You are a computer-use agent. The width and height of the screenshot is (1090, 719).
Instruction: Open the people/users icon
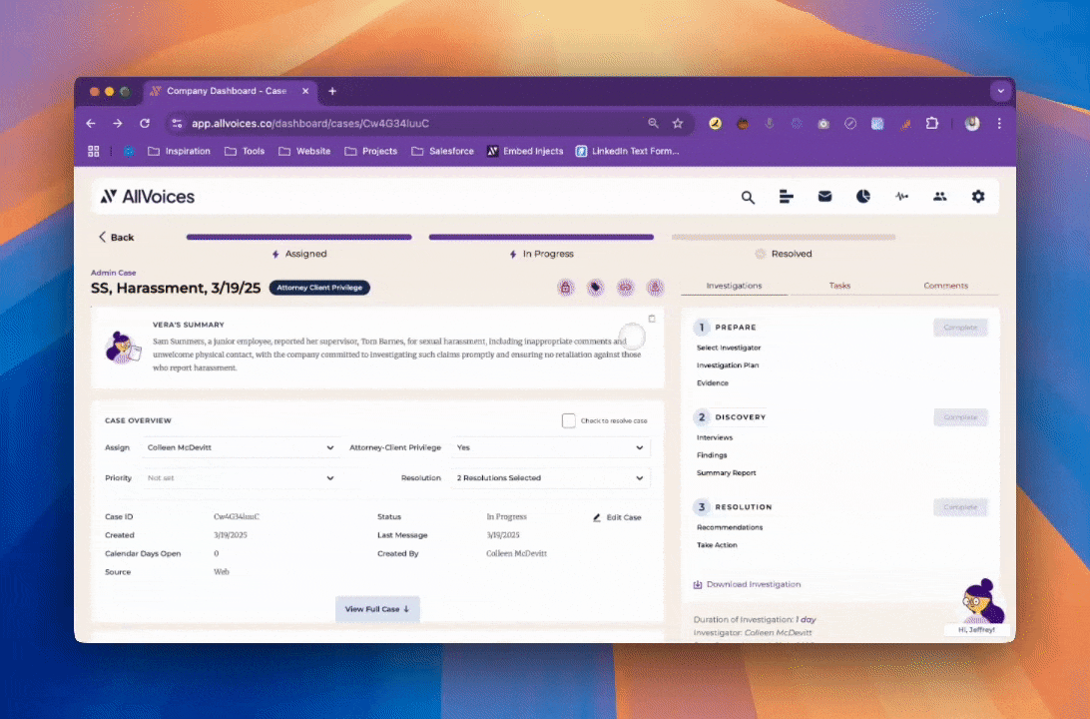point(940,197)
